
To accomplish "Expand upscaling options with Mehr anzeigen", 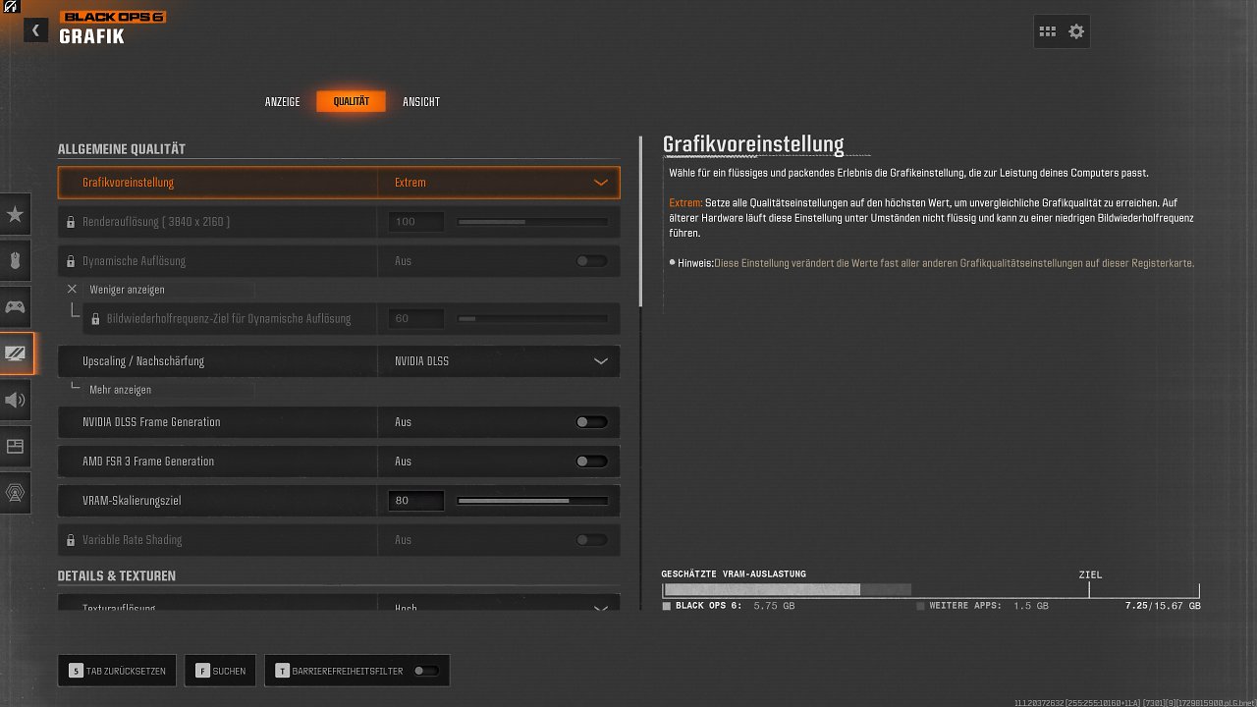I will click(120, 390).
